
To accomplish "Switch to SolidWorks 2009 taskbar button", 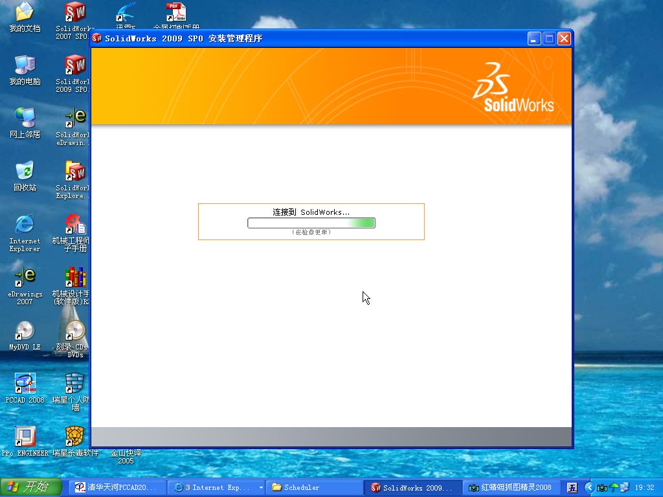I will [x=412, y=488].
